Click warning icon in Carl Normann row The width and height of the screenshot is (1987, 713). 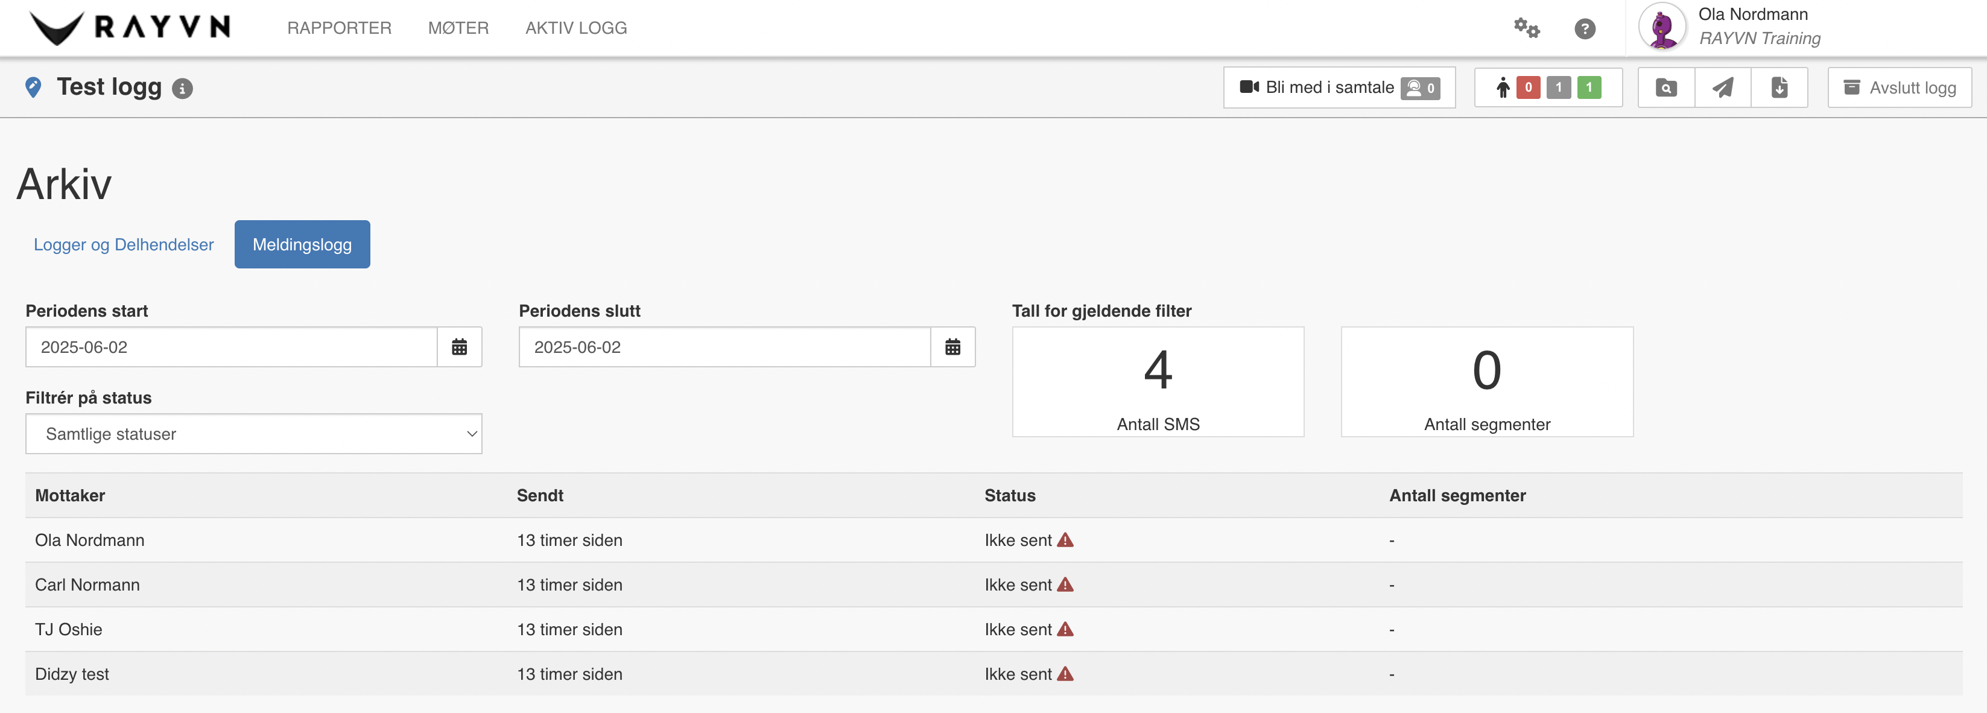click(x=1065, y=584)
